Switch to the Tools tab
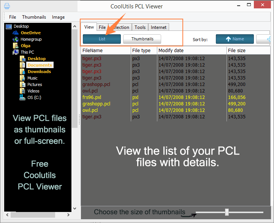 tap(140, 27)
